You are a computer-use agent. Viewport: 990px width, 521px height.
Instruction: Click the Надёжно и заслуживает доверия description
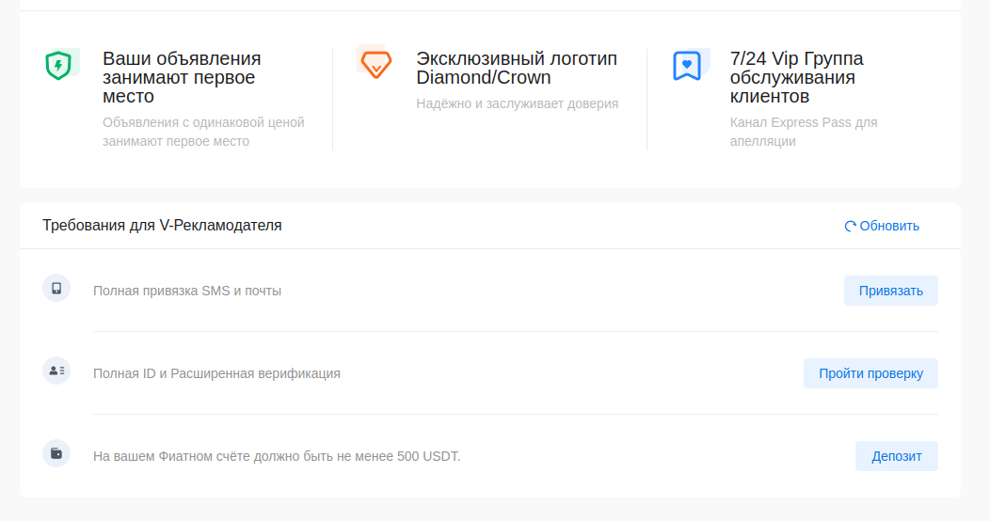point(517,103)
